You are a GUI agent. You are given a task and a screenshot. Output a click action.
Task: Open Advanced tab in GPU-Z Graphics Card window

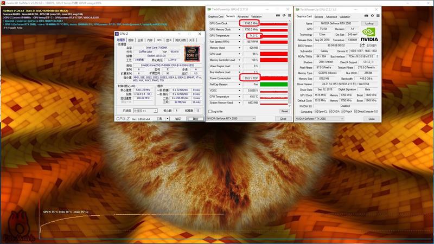[x=331, y=17]
